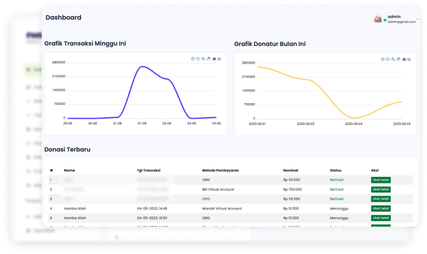Viewport: 427px width, 254px height.
Task: Click BRI Virtual Account payment method cell
Action: click(218, 190)
